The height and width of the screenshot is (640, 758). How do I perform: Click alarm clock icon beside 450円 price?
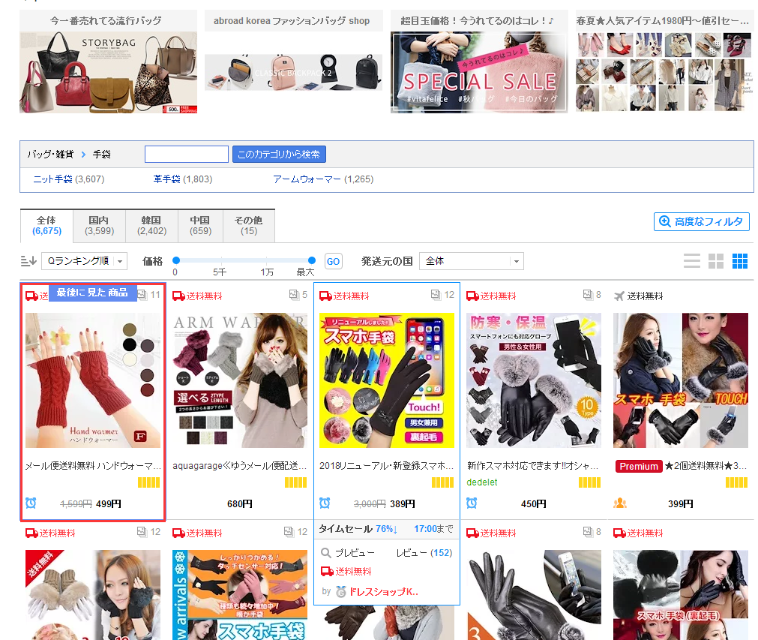click(x=472, y=503)
